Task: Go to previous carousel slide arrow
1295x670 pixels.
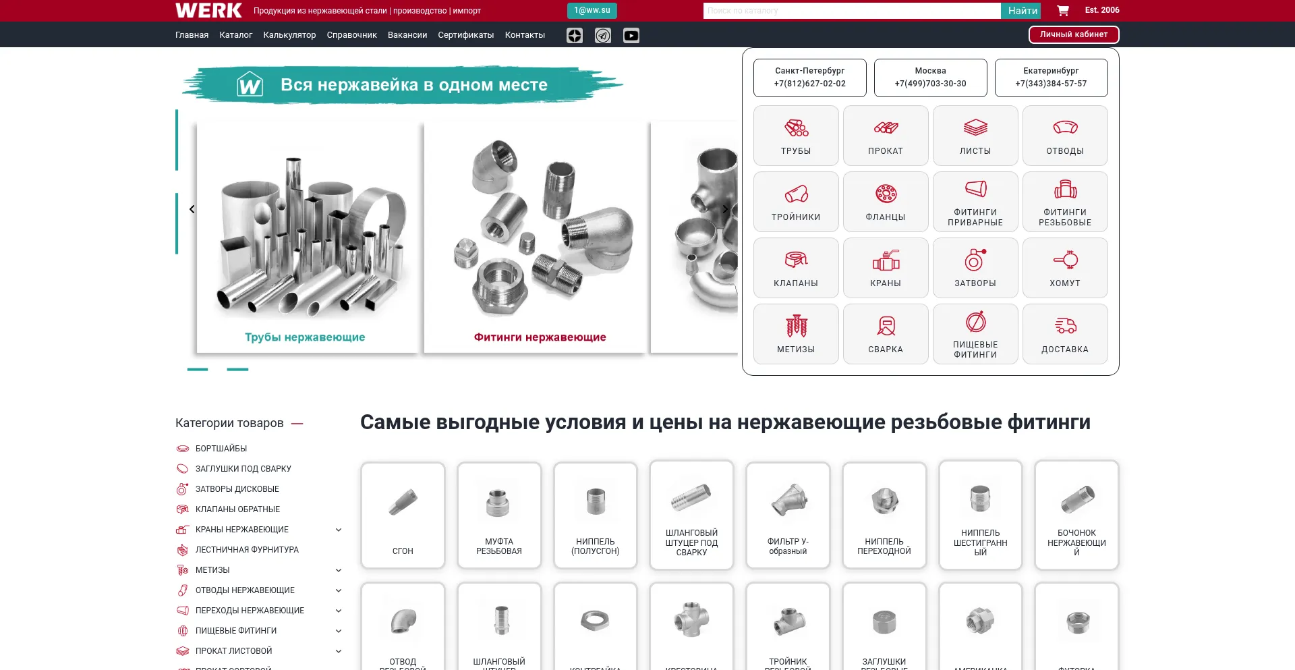Action: 192,209
